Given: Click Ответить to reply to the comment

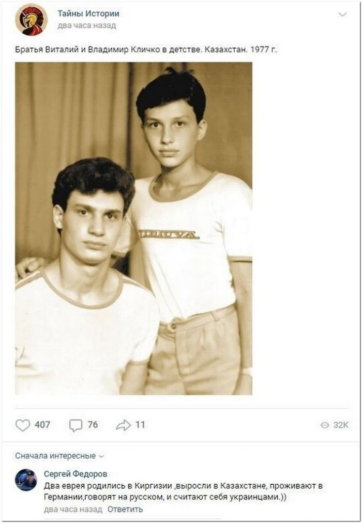Looking at the screenshot, I should click(125, 509).
